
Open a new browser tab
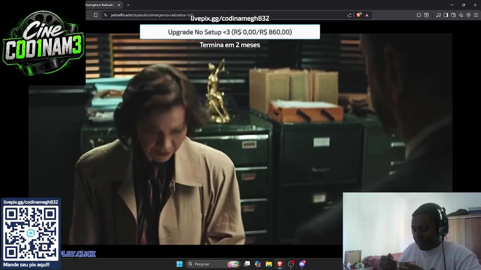[128, 5]
